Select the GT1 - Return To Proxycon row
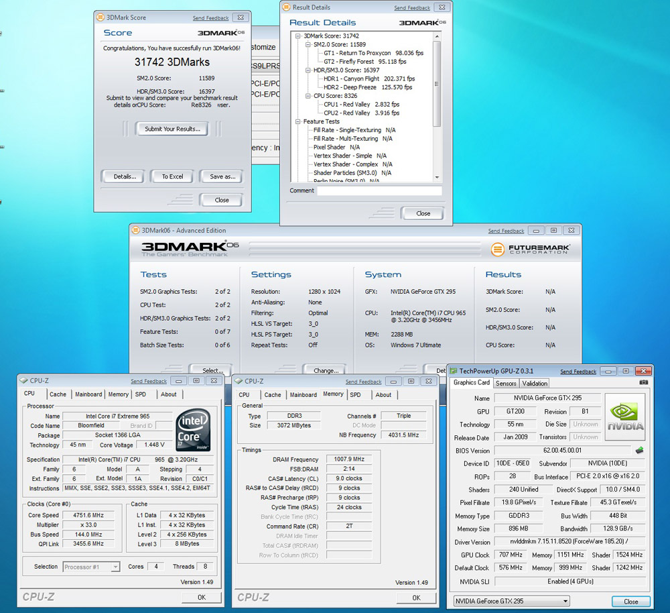670x613 pixels. [x=373, y=53]
